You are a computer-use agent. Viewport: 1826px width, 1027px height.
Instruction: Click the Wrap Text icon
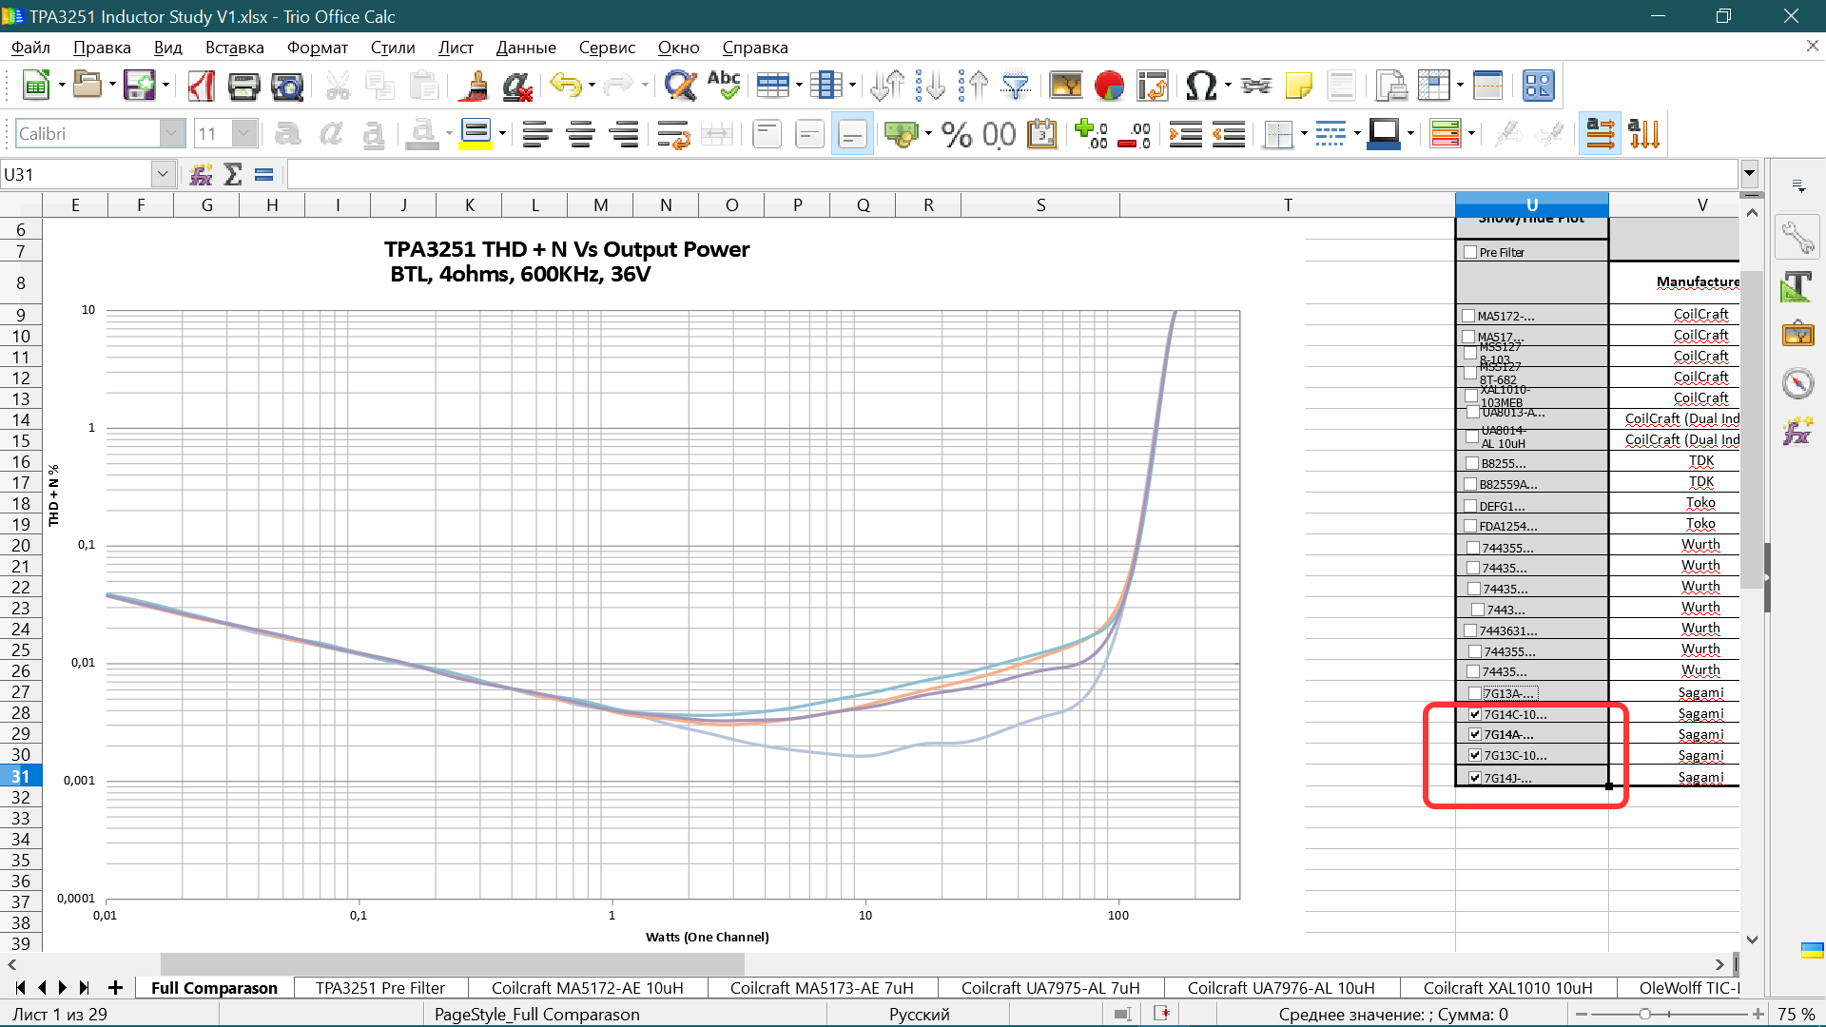pos(673,134)
